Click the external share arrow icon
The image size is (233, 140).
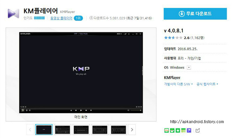(x=197, y=130)
